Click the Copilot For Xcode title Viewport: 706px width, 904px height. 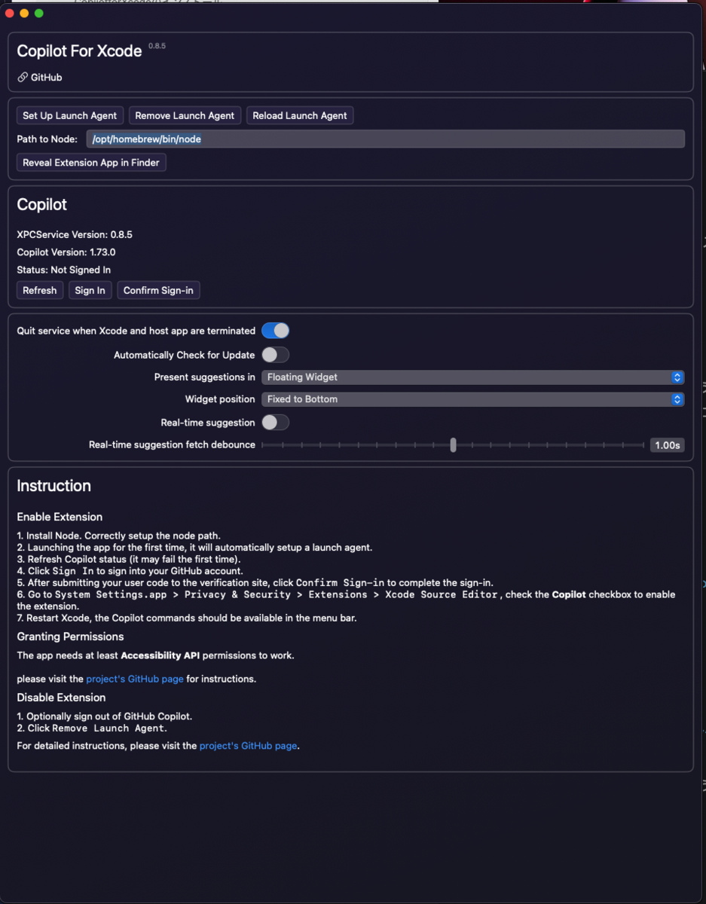pos(79,51)
